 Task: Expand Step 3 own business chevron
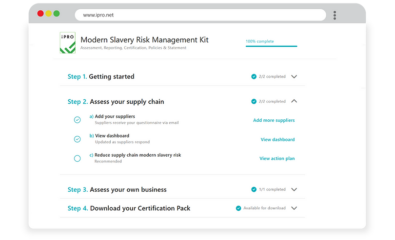(294, 189)
